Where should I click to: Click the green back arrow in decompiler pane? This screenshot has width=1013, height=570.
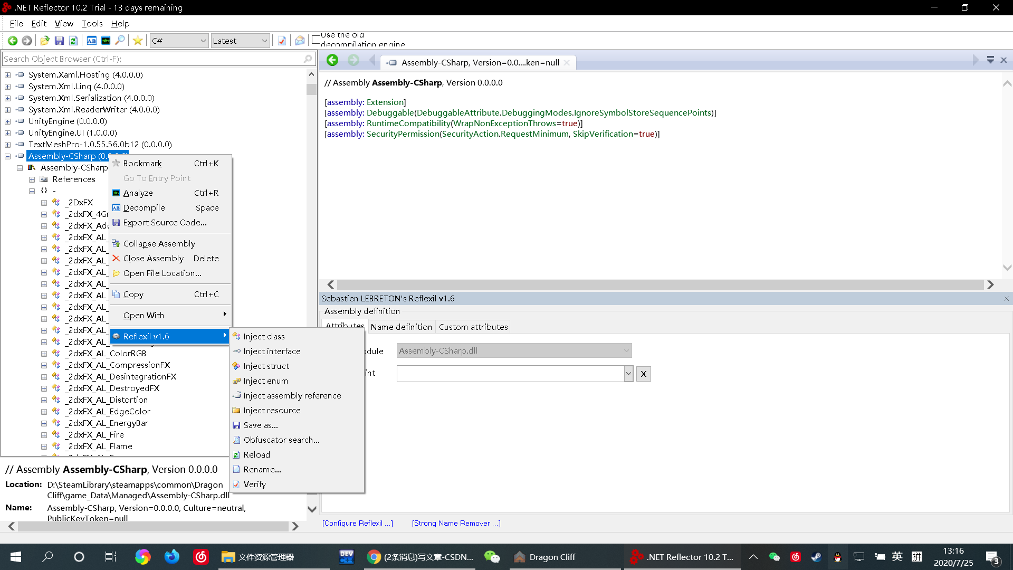[x=332, y=60]
